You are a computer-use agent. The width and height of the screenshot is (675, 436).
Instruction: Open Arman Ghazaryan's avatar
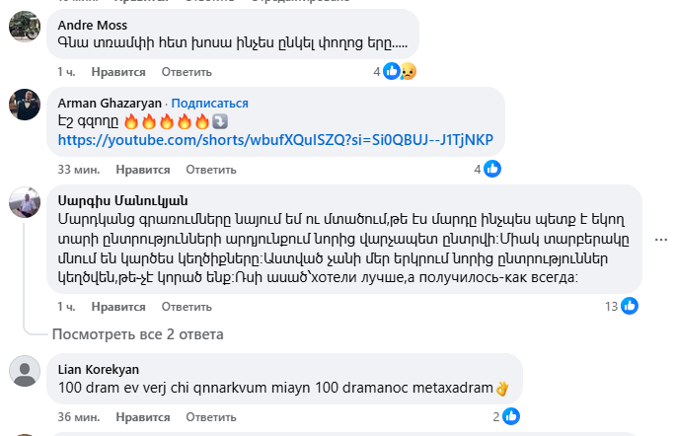pyautogui.click(x=25, y=105)
